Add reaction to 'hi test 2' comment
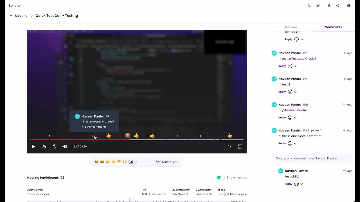This screenshot has width=360, height=202. point(290,92)
